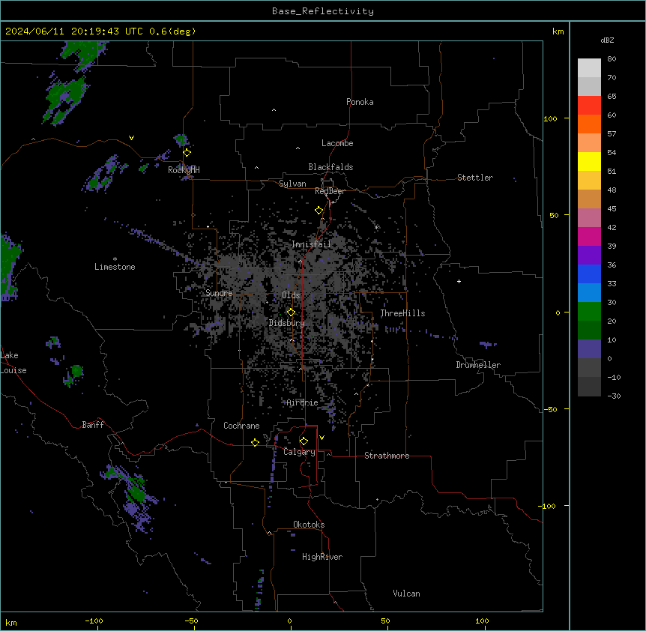Click the Innisfail town label
Screen dimensions: 646x631
coord(311,244)
